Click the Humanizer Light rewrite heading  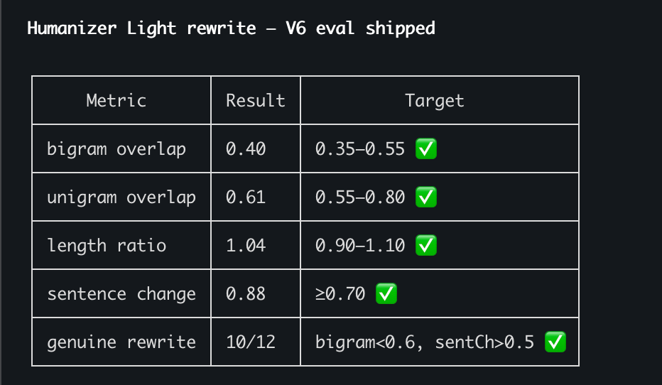(x=141, y=28)
